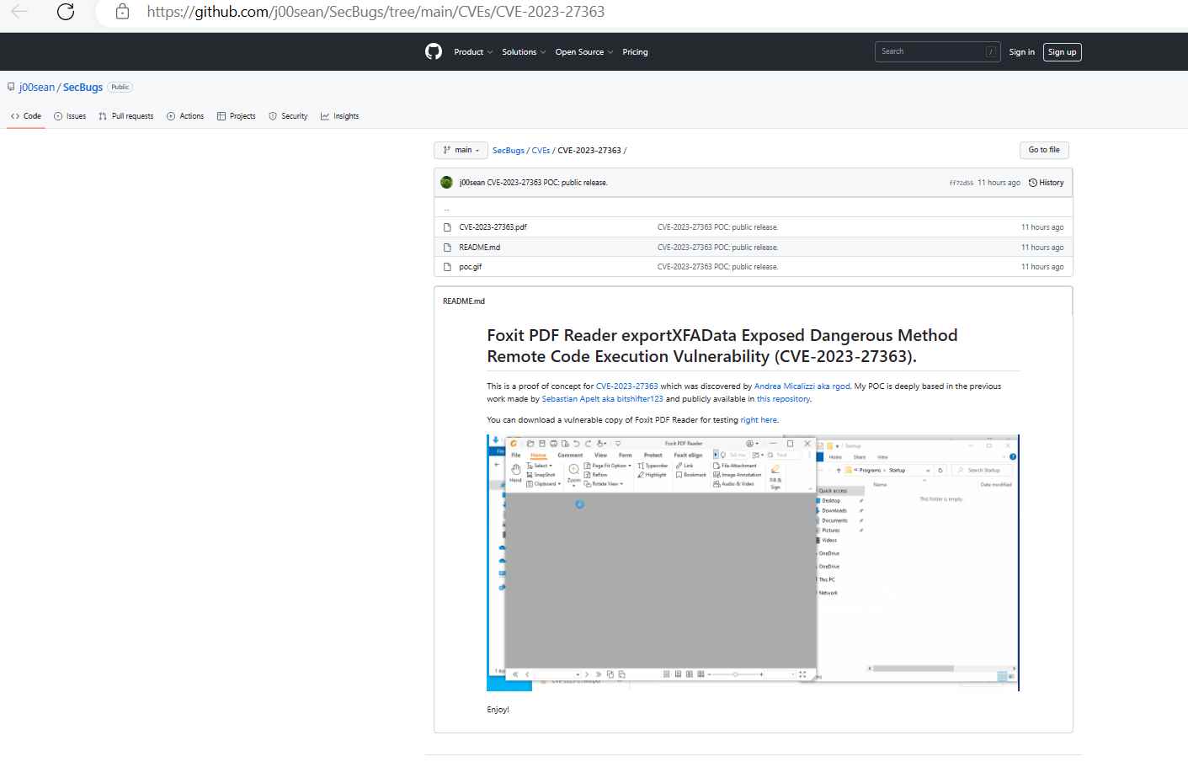The width and height of the screenshot is (1188, 762).
Task: Click the 'this repository' link
Action: pyautogui.click(x=783, y=399)
